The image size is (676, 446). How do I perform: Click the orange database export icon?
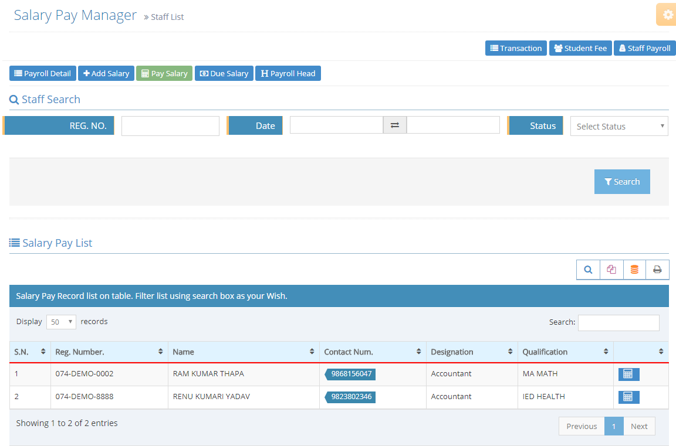click(x=634, y=270)
